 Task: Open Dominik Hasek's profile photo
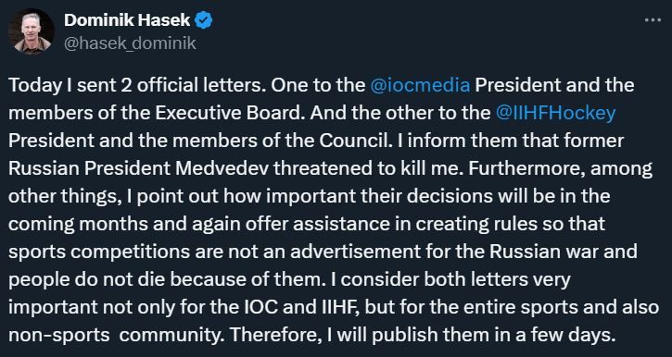tap(32, 31)
